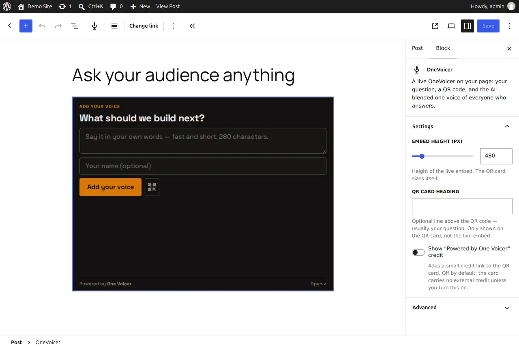Open the block inserter plus button
This screenshot has width=519, height=349.
point(26,26)
